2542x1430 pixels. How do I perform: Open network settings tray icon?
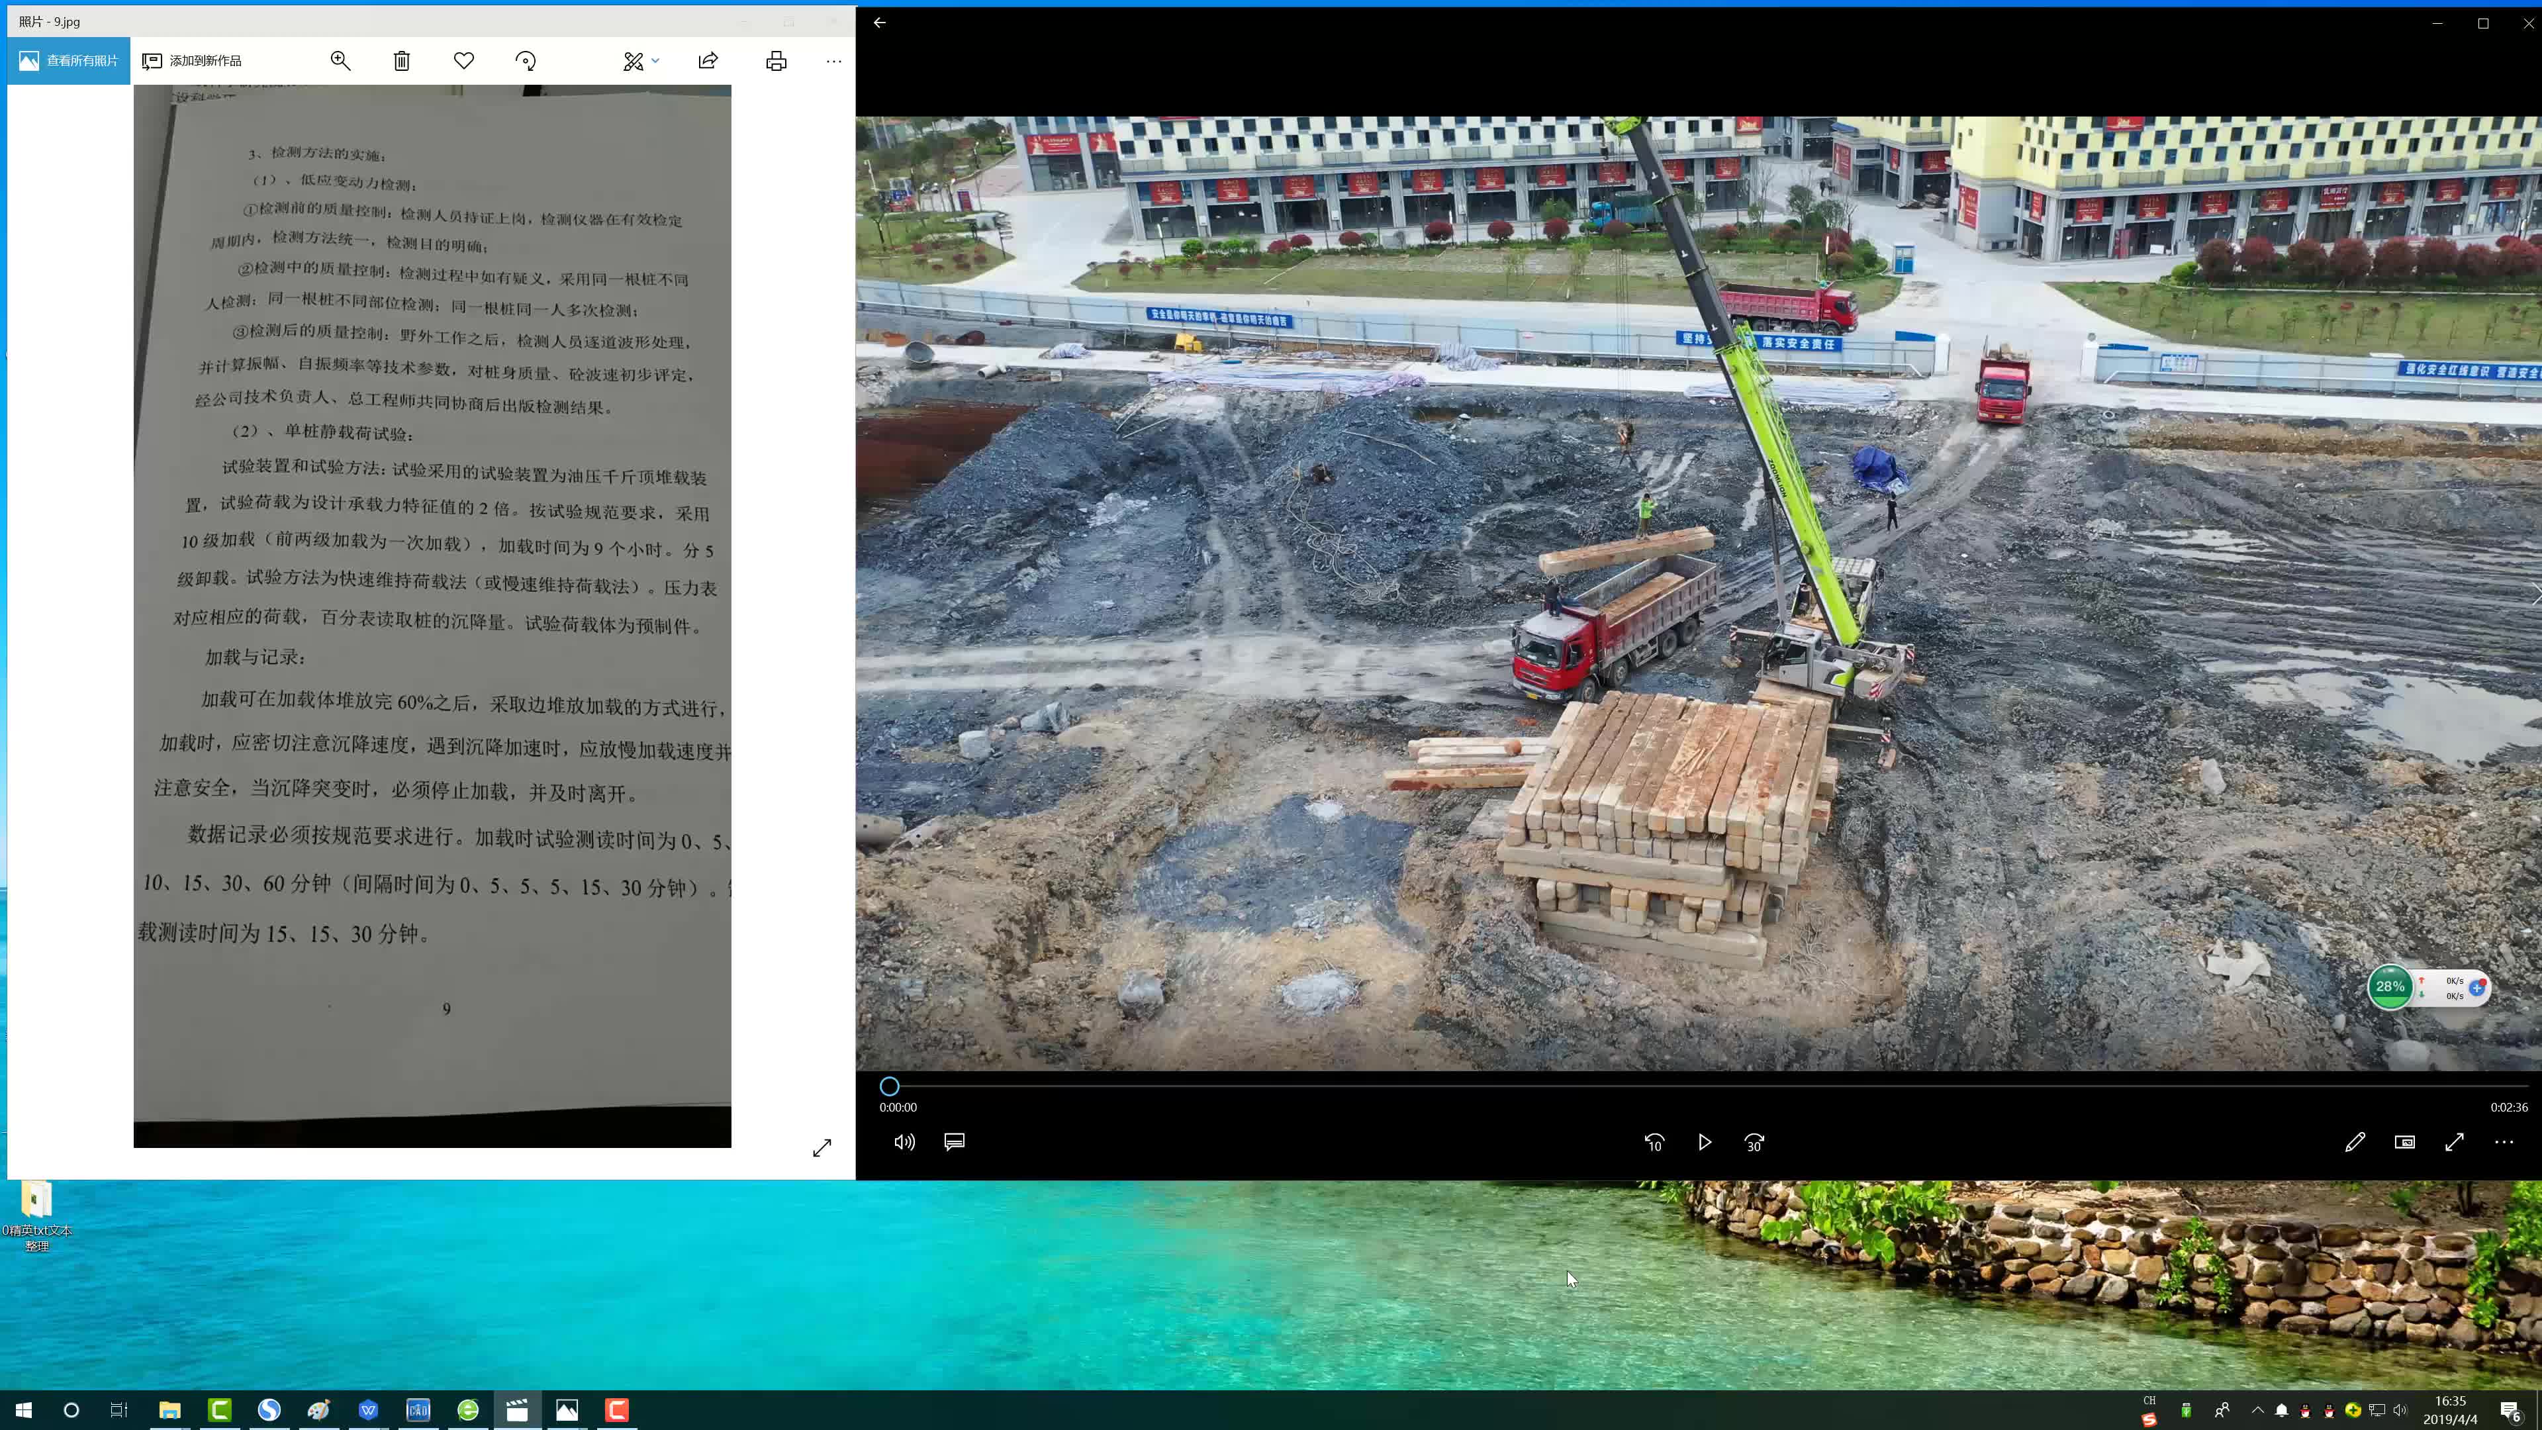click(x=2377, y=1409)
